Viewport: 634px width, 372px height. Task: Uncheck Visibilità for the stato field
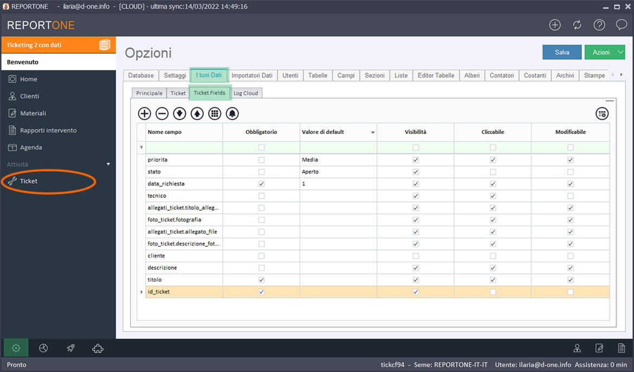pos(416,172)
